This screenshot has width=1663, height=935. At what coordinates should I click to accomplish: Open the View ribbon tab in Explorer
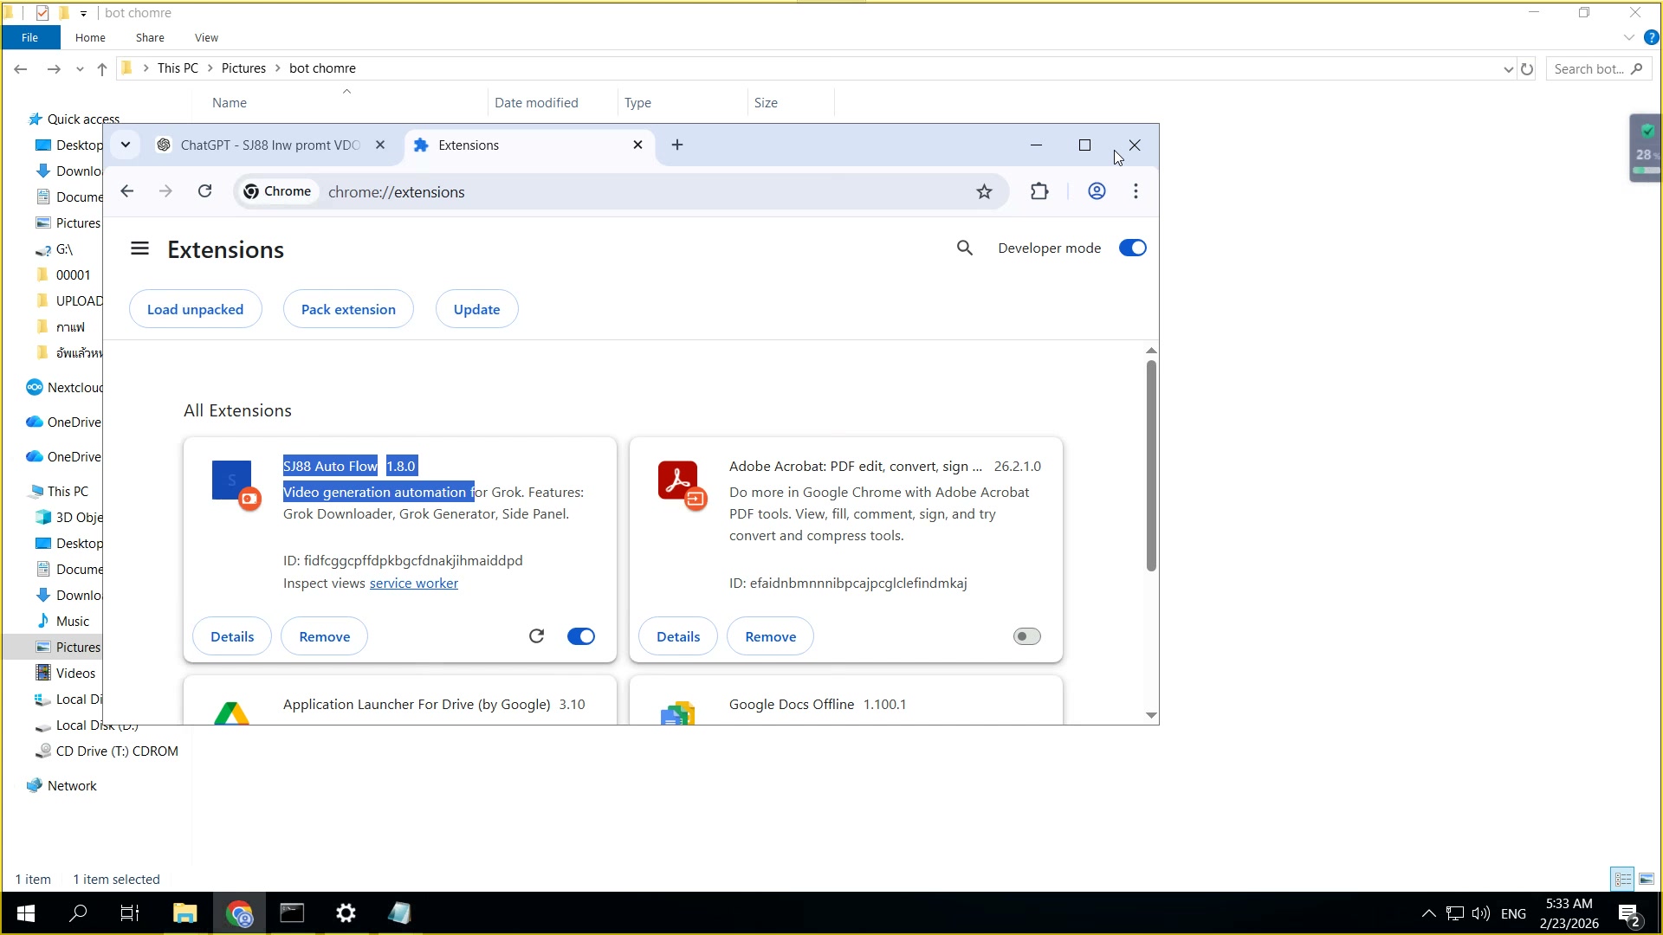pos(206,38)
